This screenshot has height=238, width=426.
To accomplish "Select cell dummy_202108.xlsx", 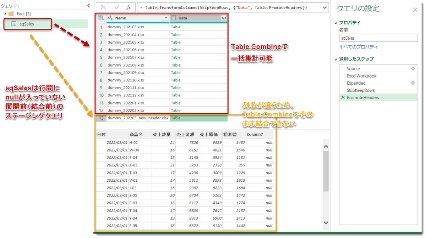I will 138,65.
